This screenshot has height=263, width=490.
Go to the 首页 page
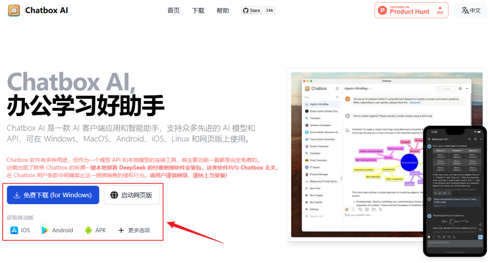coord(173,10)
